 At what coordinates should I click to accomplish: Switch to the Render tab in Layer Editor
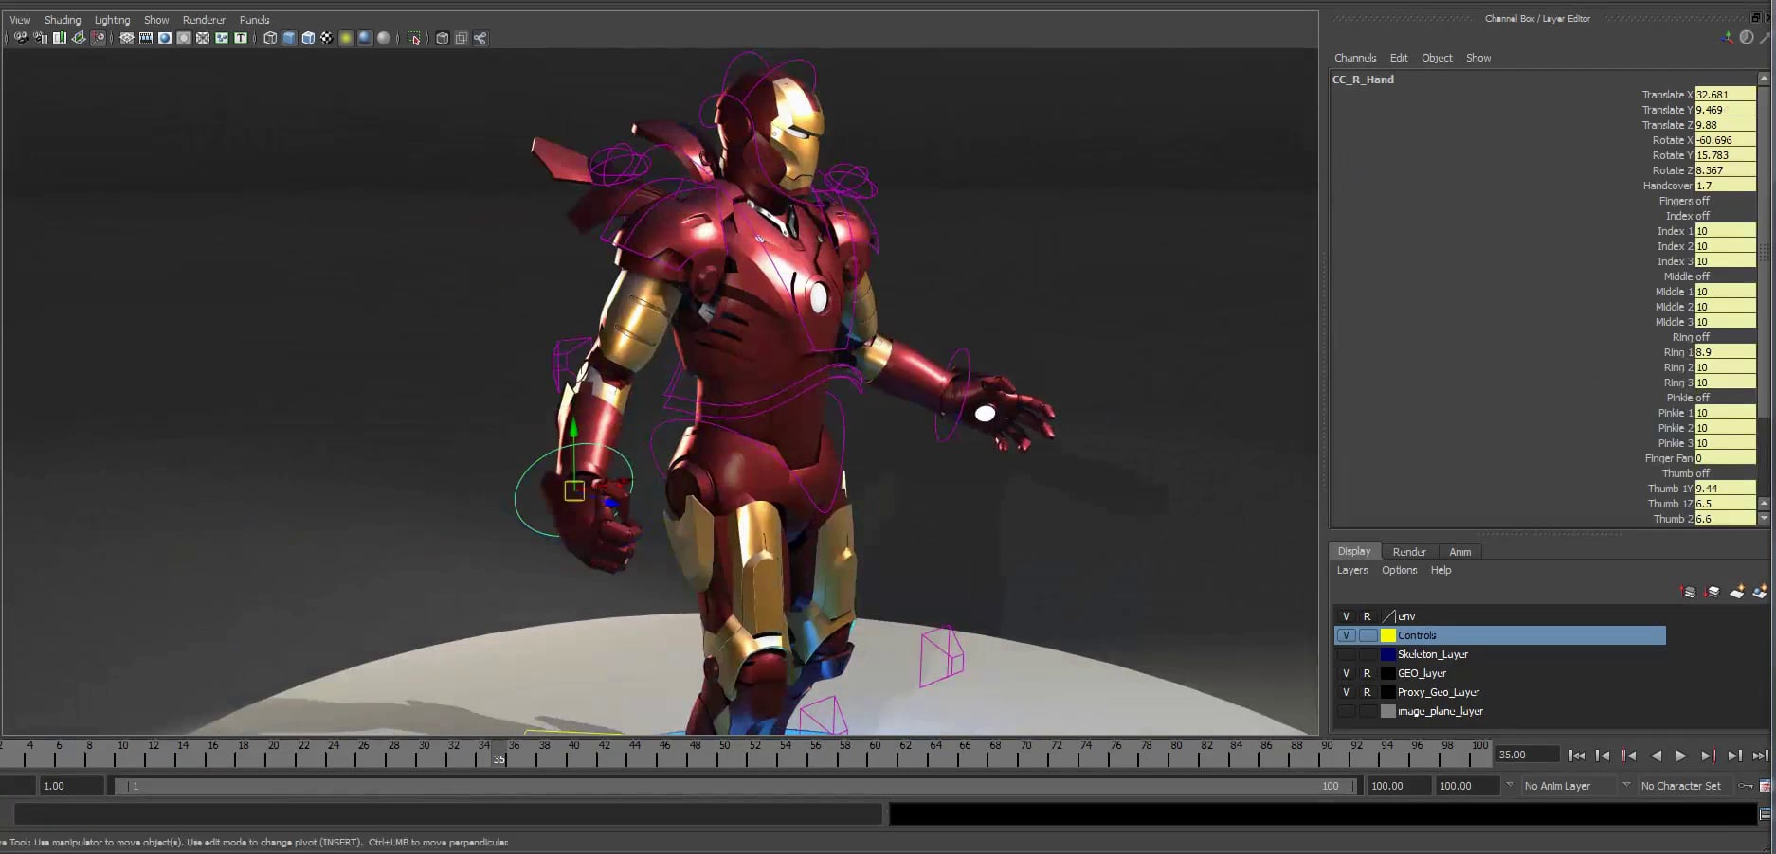pos(1409,552)
